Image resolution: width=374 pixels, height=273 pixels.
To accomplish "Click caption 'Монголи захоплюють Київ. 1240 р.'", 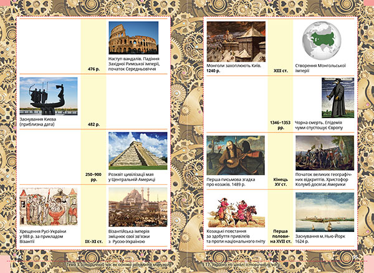I will pyautogui.click(x=234, y=68).
